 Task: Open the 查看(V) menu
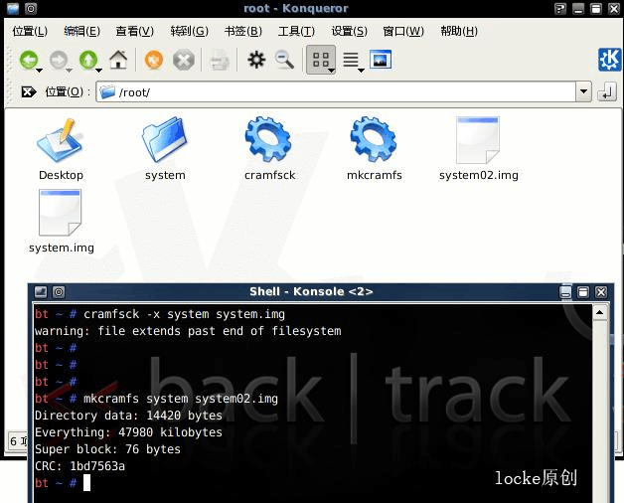point(134,31)
